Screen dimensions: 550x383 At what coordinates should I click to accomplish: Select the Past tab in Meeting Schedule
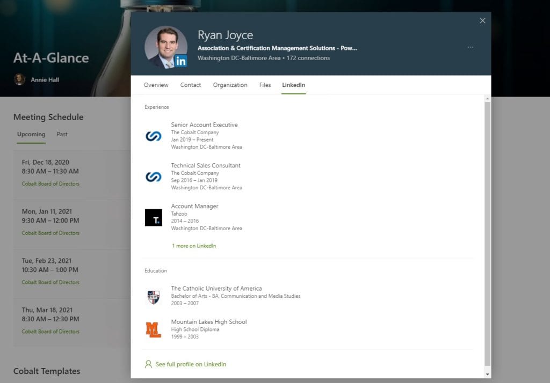click(62, 134)
